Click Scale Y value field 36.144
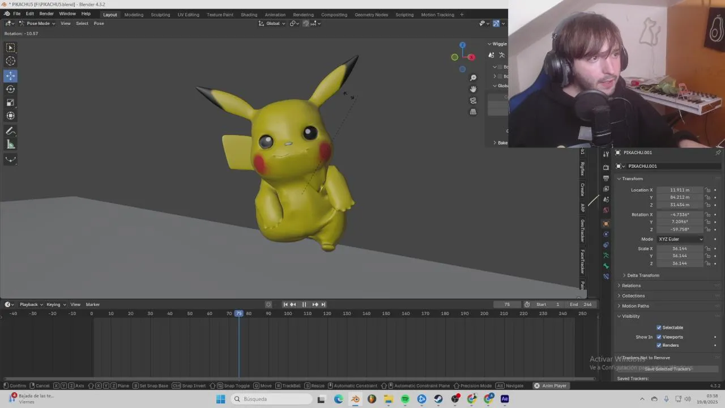 click(680, 256)
